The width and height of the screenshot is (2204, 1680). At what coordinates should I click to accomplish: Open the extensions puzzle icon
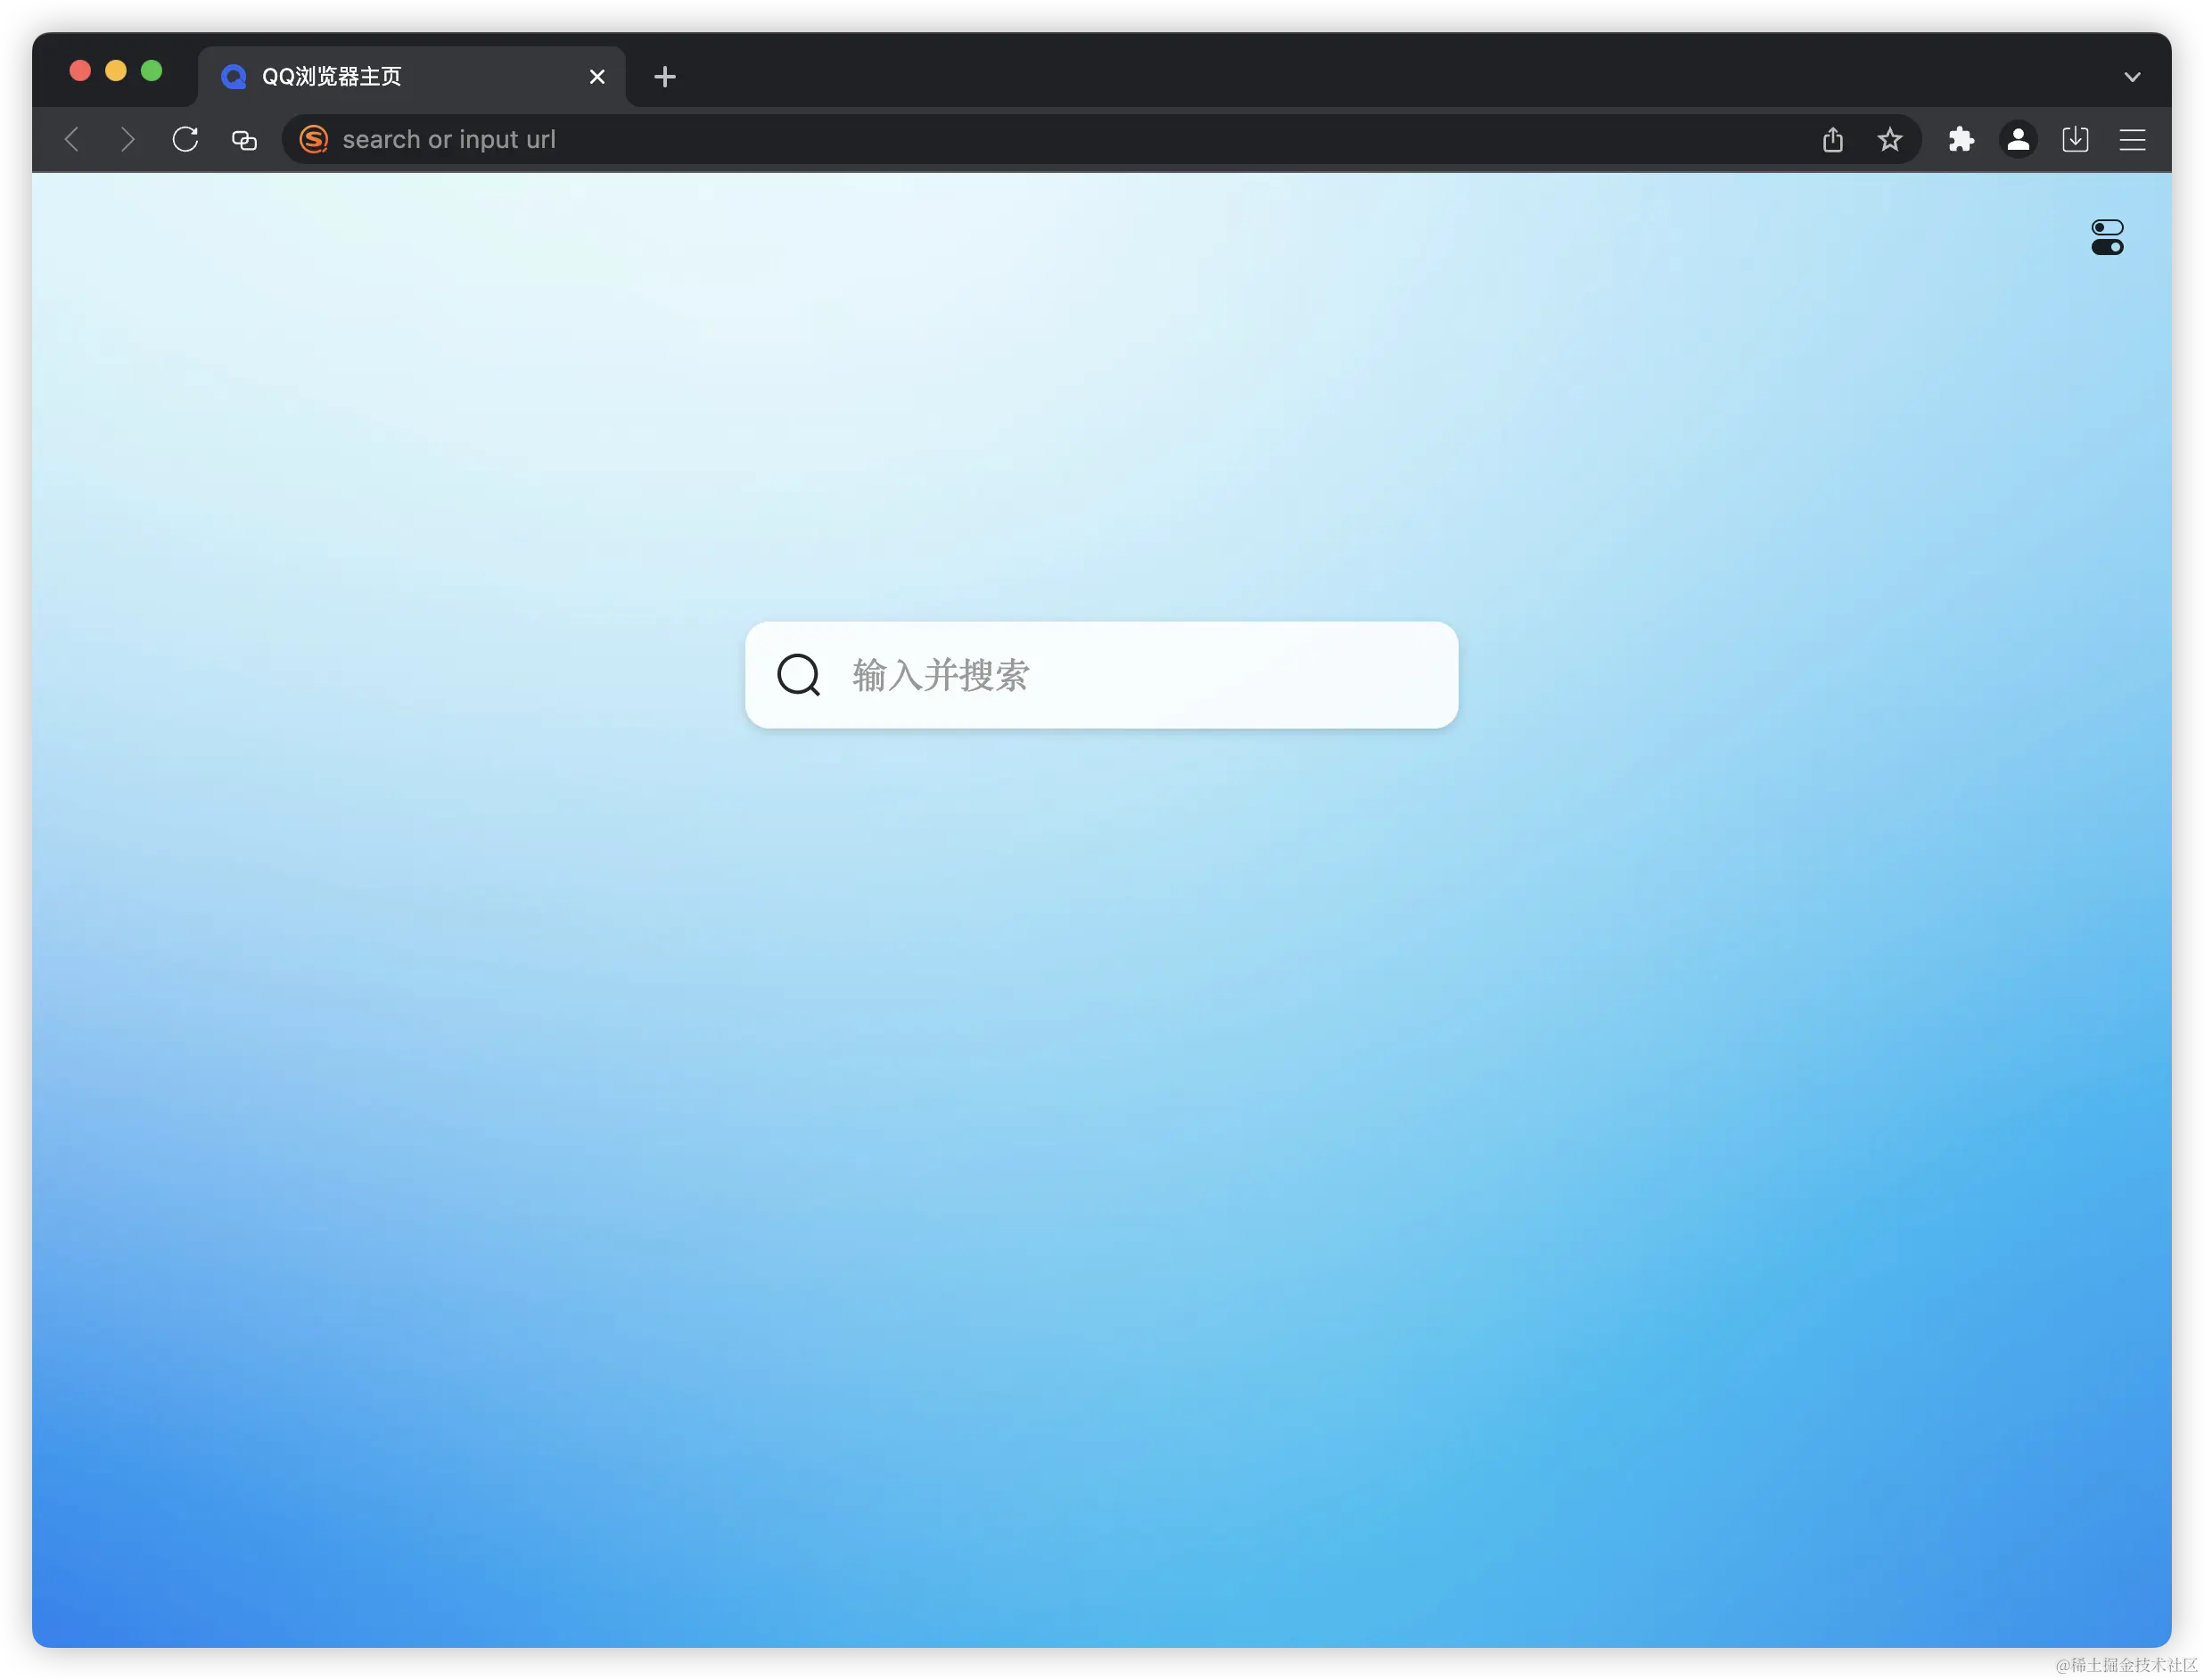tap(1961, 139)
